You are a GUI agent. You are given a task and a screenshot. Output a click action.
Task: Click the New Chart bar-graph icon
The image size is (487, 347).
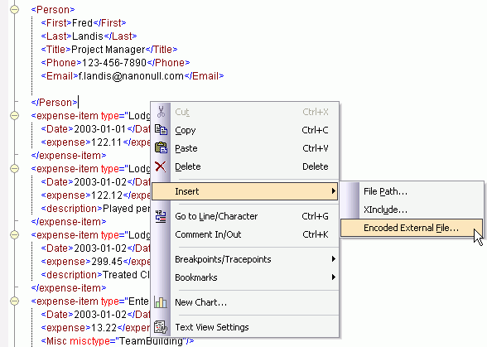161,302
